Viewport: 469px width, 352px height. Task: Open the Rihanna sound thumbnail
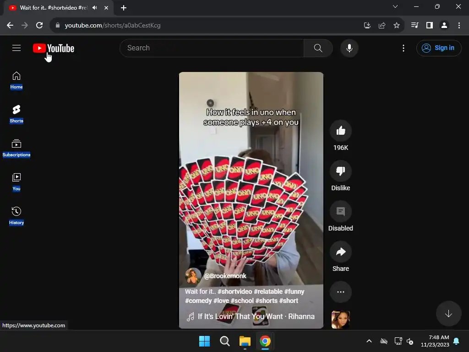340,319
